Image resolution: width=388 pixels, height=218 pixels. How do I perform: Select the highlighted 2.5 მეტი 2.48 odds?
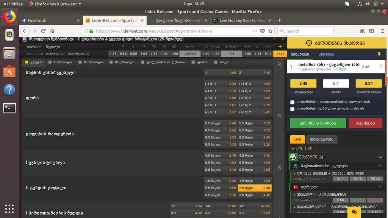click(x=254, y=188)
